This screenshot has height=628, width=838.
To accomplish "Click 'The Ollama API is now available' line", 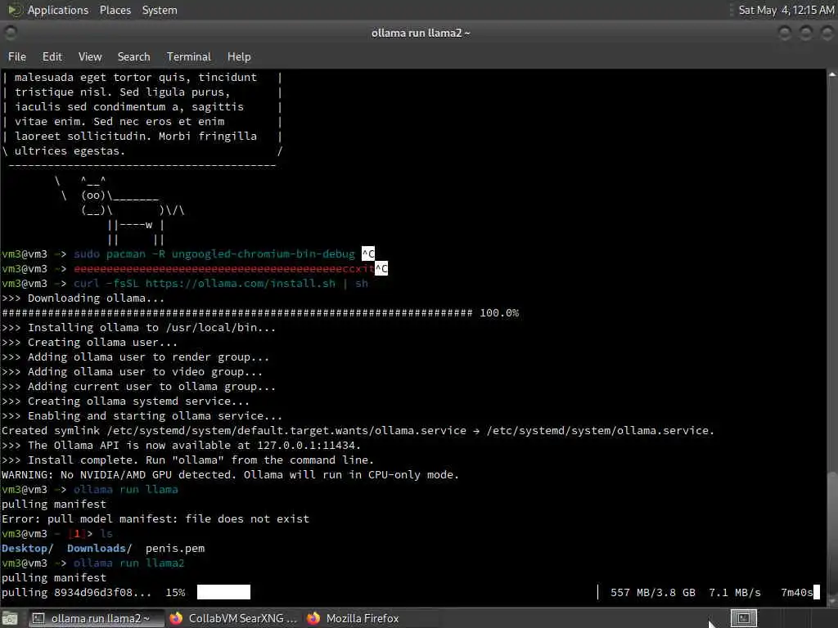I will (181, 446).
